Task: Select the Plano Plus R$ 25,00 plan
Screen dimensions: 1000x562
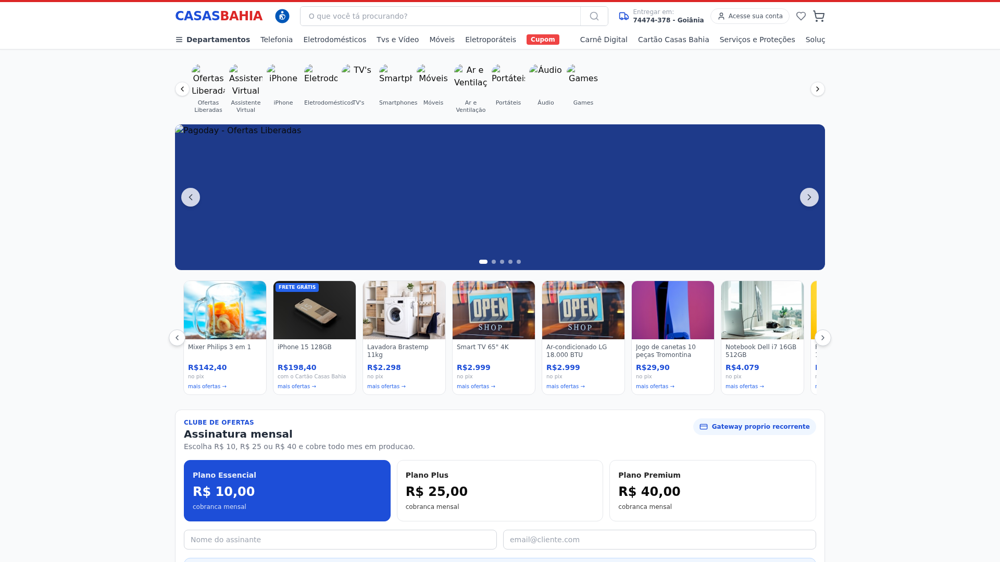Action: point(500,491)
